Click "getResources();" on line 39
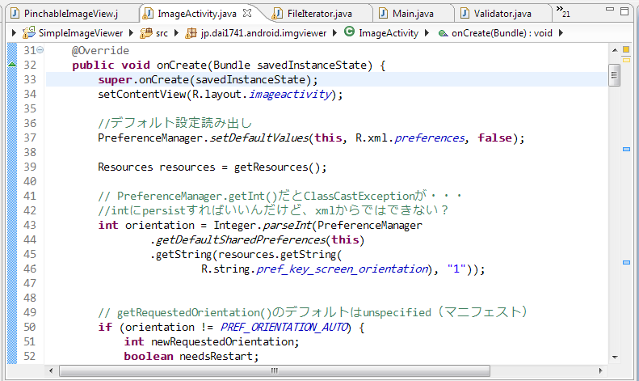Viewport: 639px width, 381px height. [x=280, y=167]
